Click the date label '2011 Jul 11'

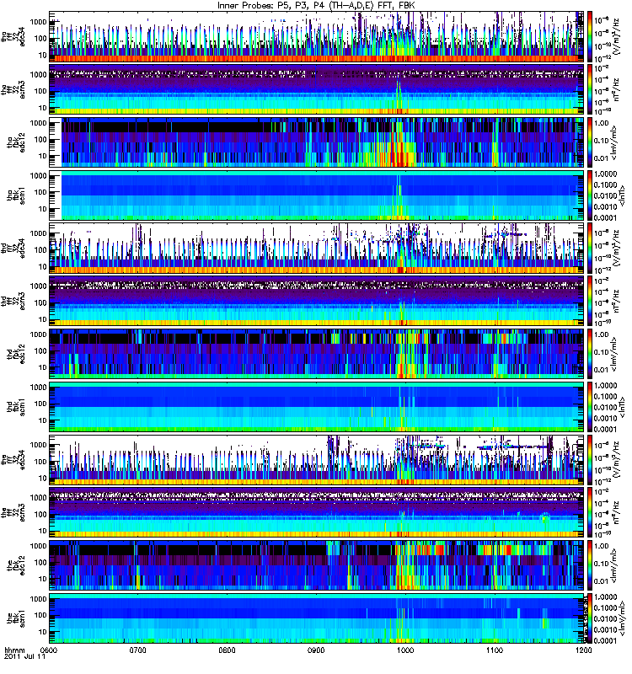click(x=24, y=657)
